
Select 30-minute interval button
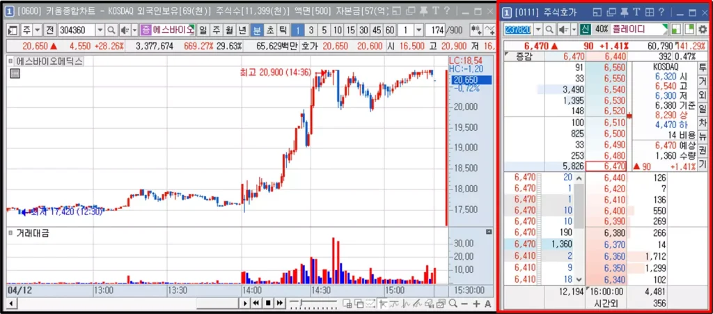(363, 31)
